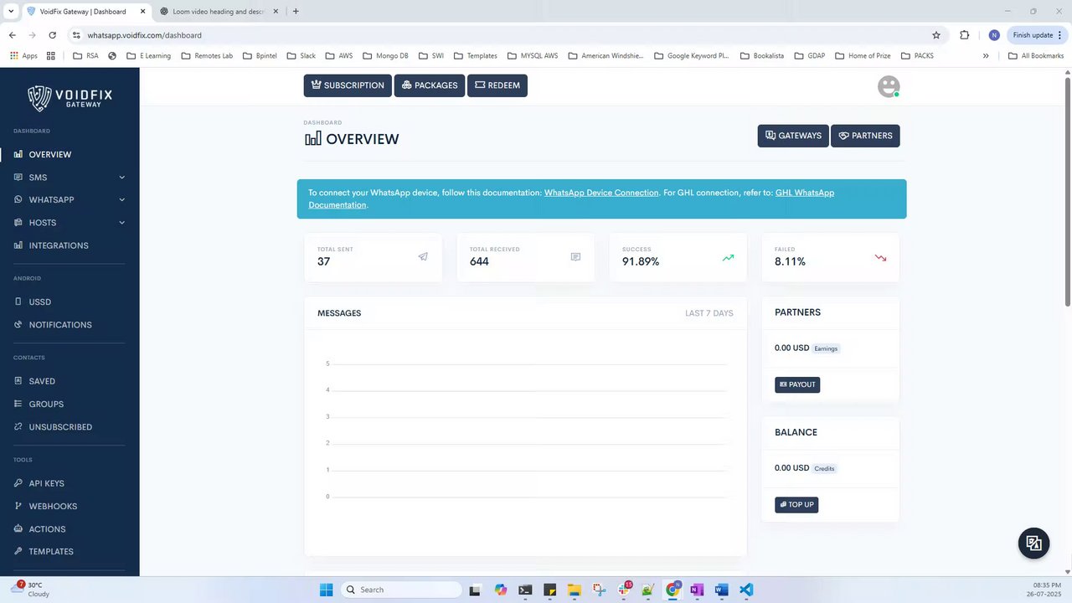Bookmark this page with star icon
This screenshot has width=1072, height=603.
(936, 35)
